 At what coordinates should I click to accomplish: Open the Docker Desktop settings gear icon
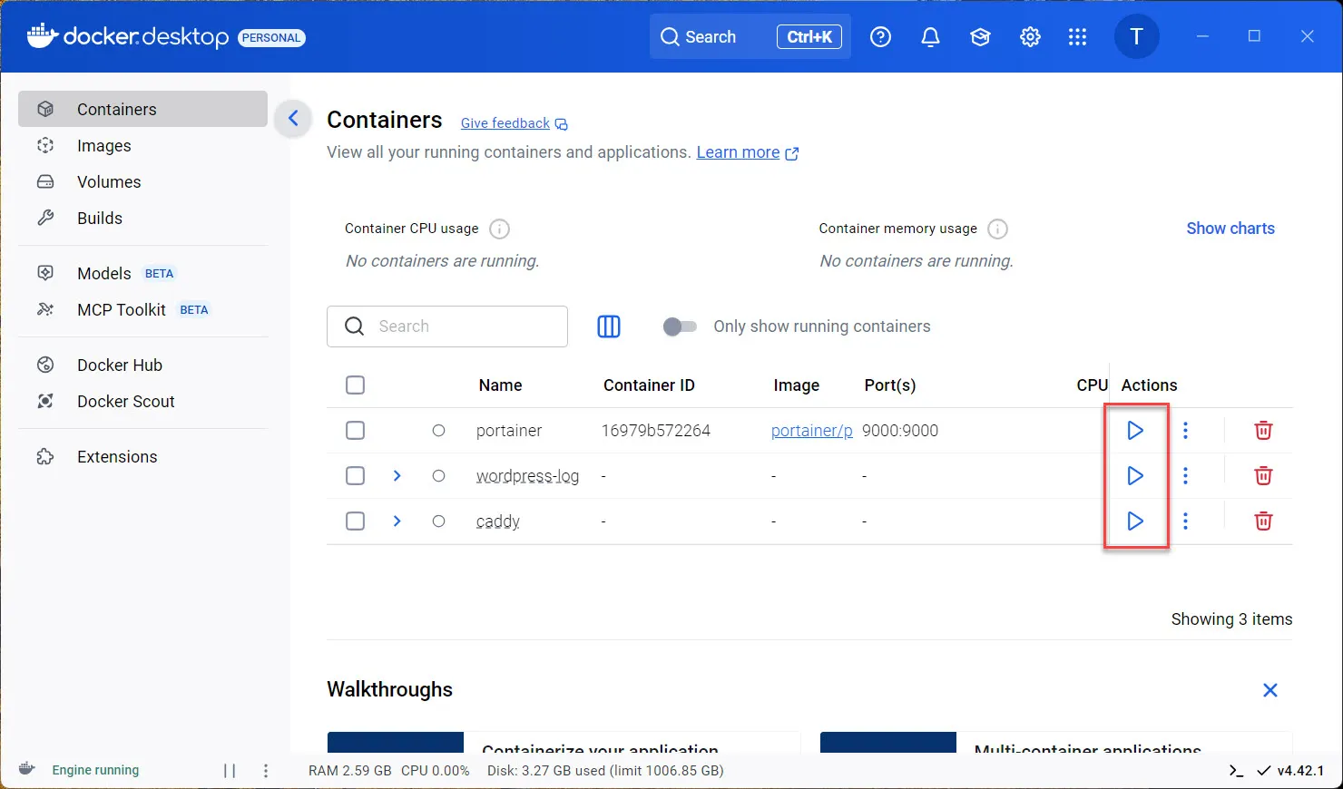click(1030, 36)
